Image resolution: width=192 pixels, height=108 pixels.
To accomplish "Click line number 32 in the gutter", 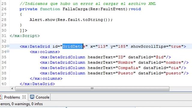I will pos(4,41).
